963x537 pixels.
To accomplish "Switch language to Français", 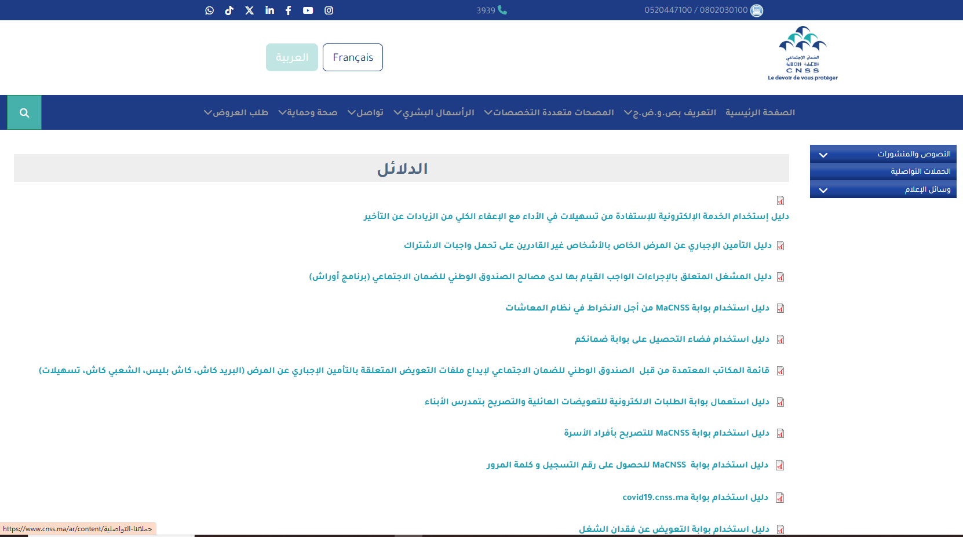I will click(x=352, y=57).
